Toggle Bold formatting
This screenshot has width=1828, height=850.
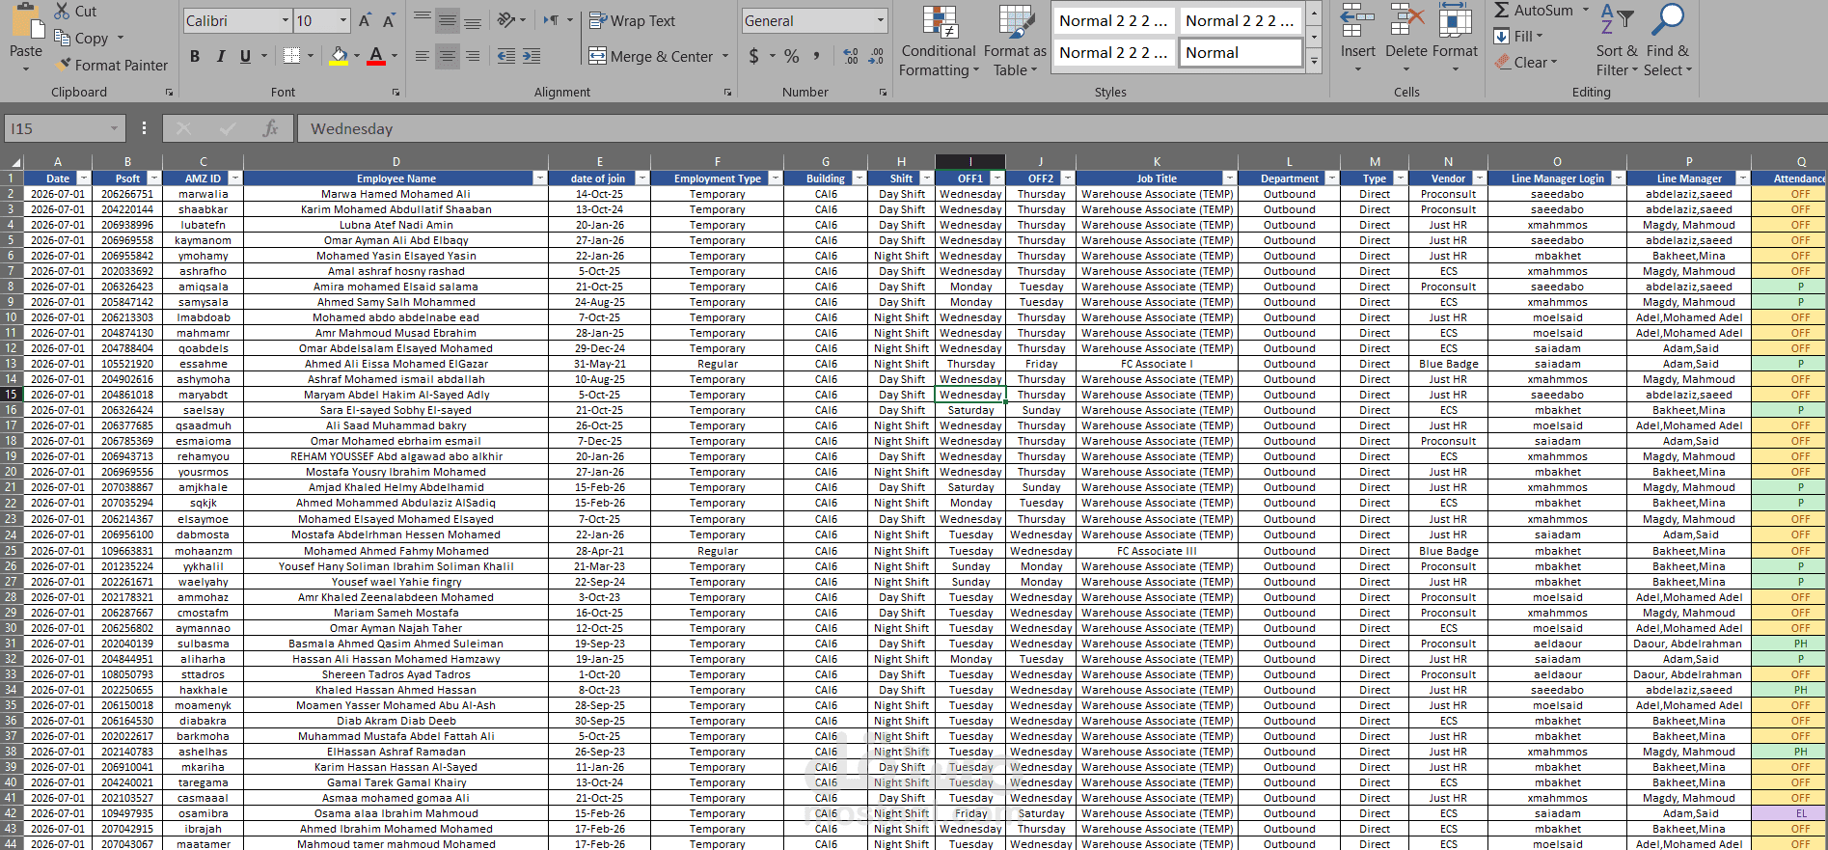point(195,56)
